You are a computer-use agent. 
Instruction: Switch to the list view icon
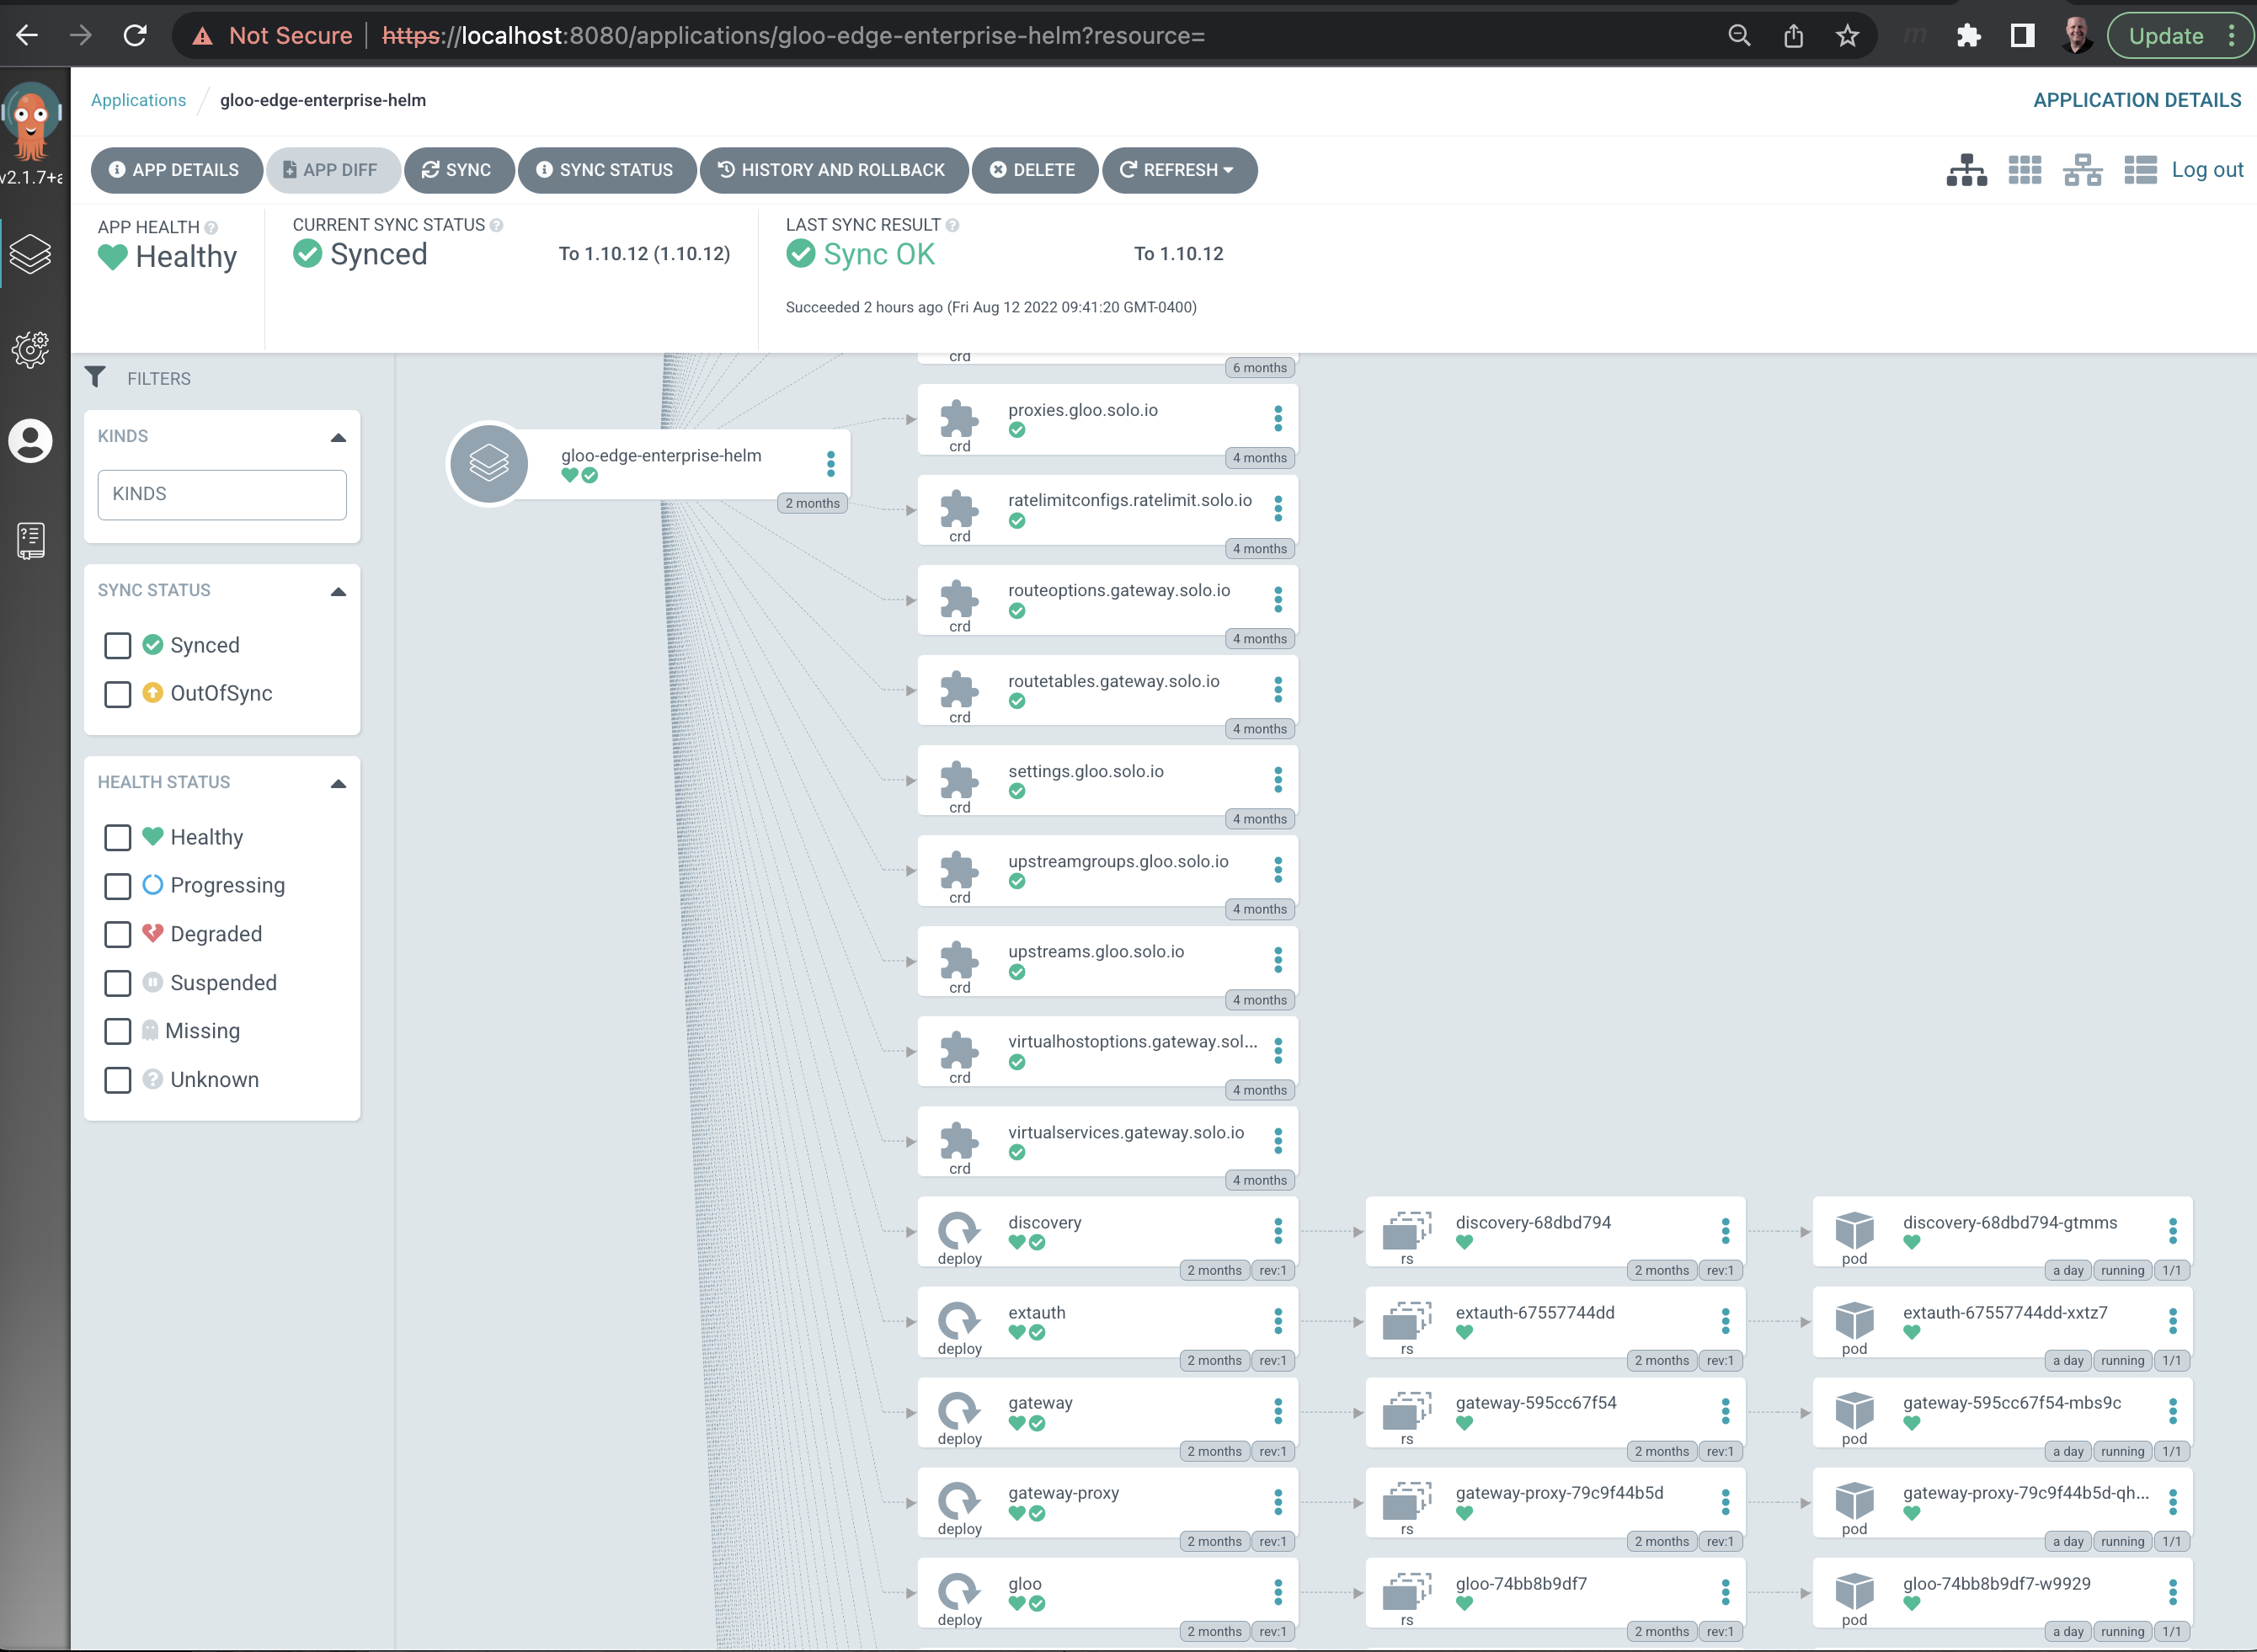2140,170
